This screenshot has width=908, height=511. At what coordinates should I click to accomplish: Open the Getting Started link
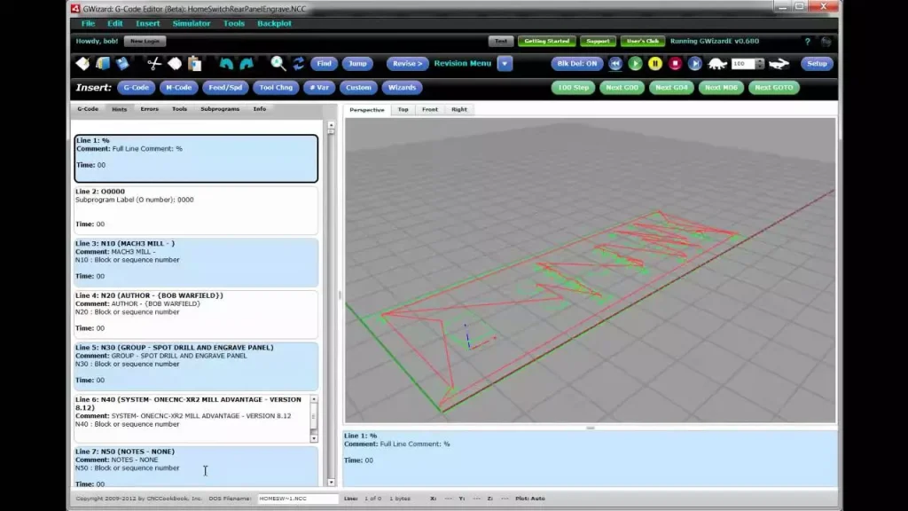[x=547, y=41]
